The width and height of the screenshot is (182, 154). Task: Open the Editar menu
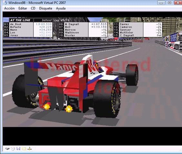[x=23, y=8]
